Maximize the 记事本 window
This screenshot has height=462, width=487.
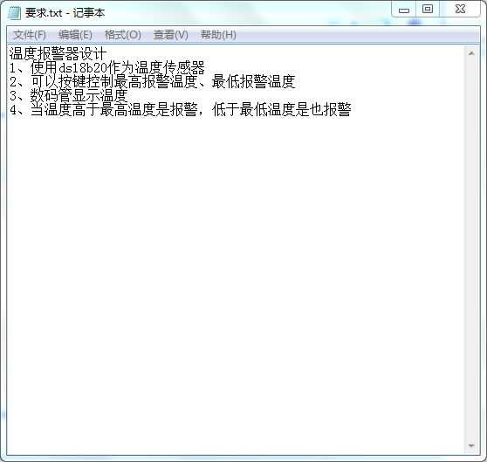[428, 10]
